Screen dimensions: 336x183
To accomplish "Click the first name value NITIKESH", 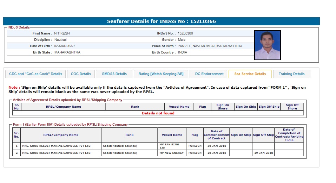I will pyautogui.click(x=61, y=33).
